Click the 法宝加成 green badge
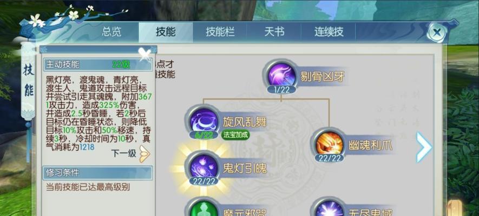Image resolution: width=479 pixels, height=216 pixels. pos(235,135)
